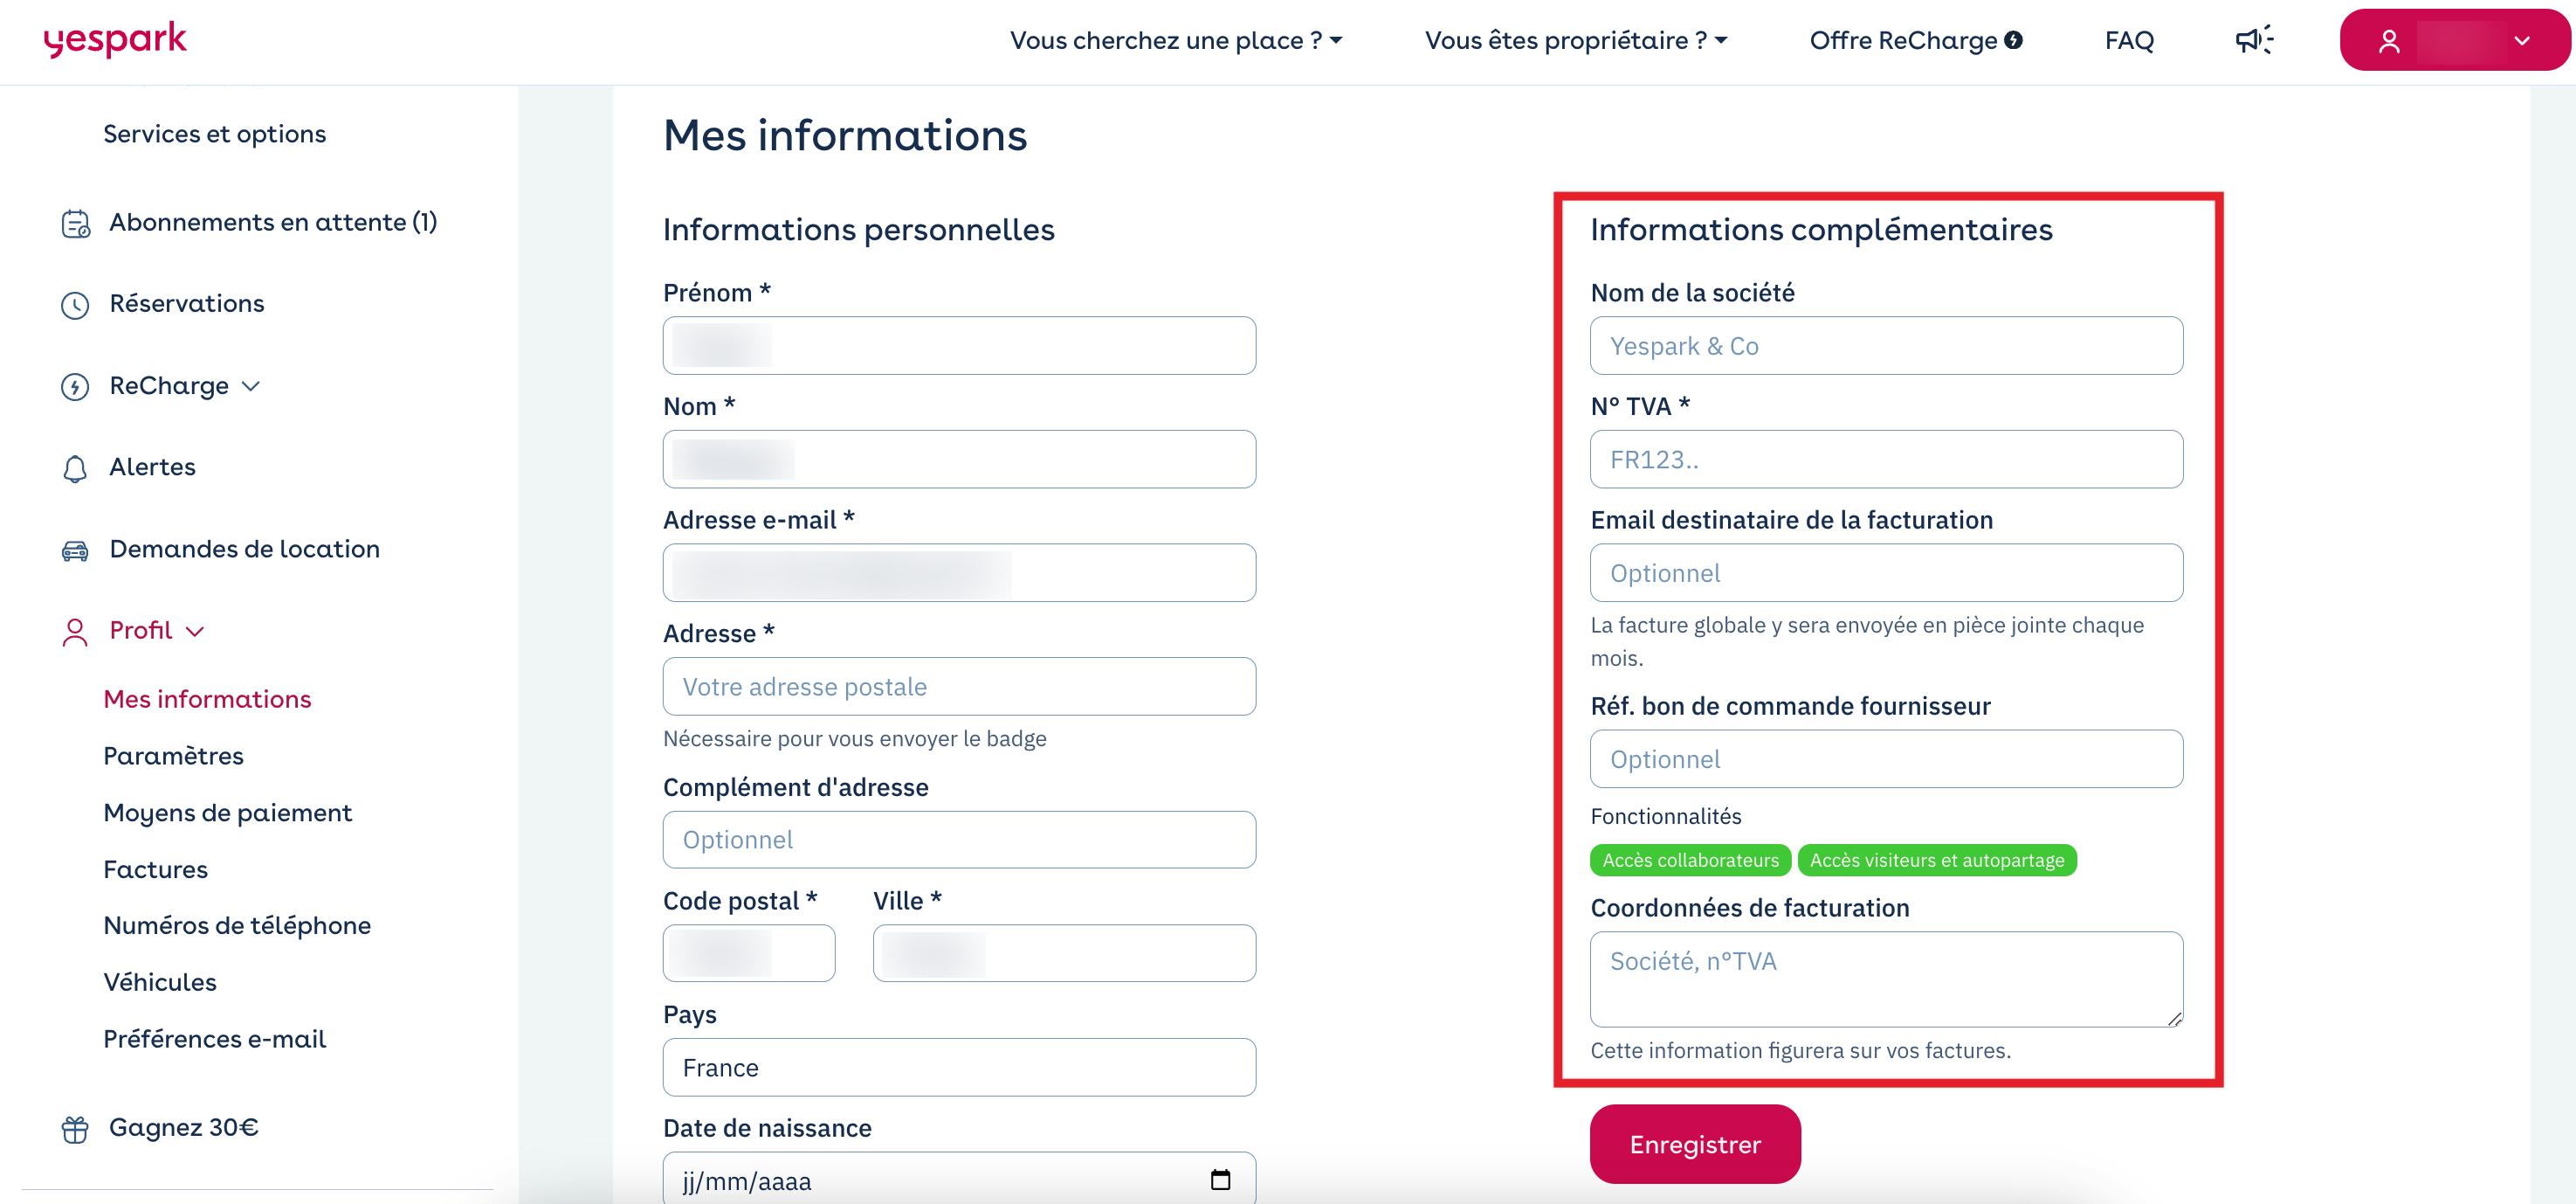Click the yespark logo
The image size is (2576, 1204).
(x=115, y=40)
